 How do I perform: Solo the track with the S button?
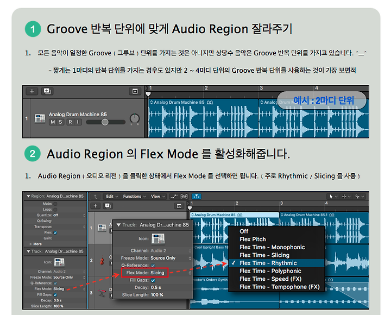click(60, 122)
